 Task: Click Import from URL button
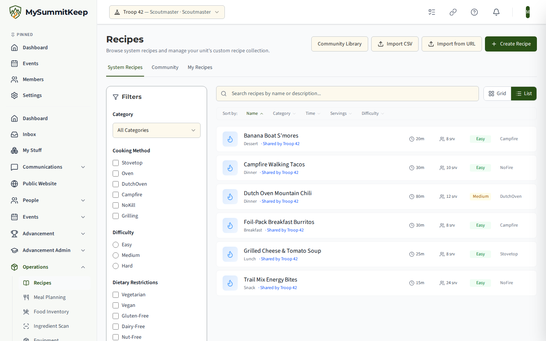coord(452,44)
